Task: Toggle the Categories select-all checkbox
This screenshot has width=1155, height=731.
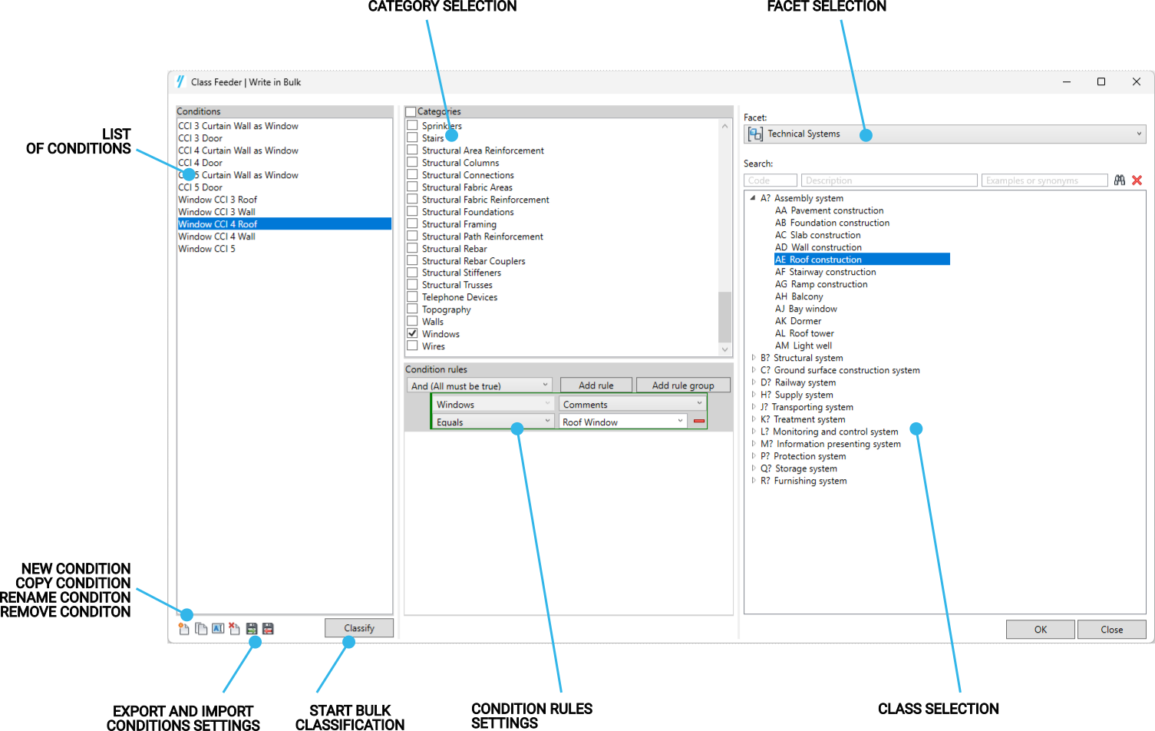Action: (411, 112)
